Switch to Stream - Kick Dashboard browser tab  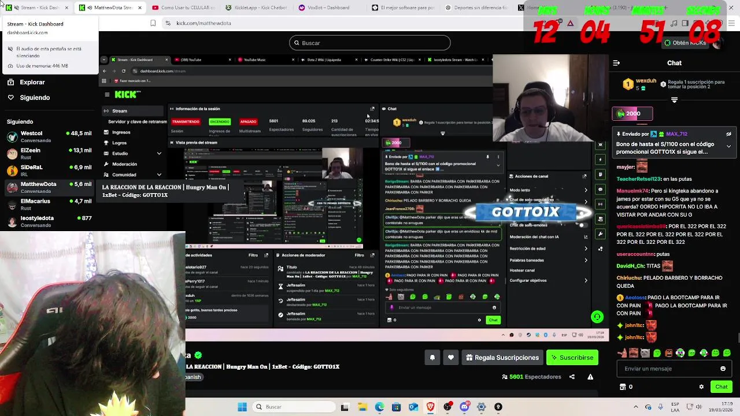pyautogui.click(x=38, y=8)
